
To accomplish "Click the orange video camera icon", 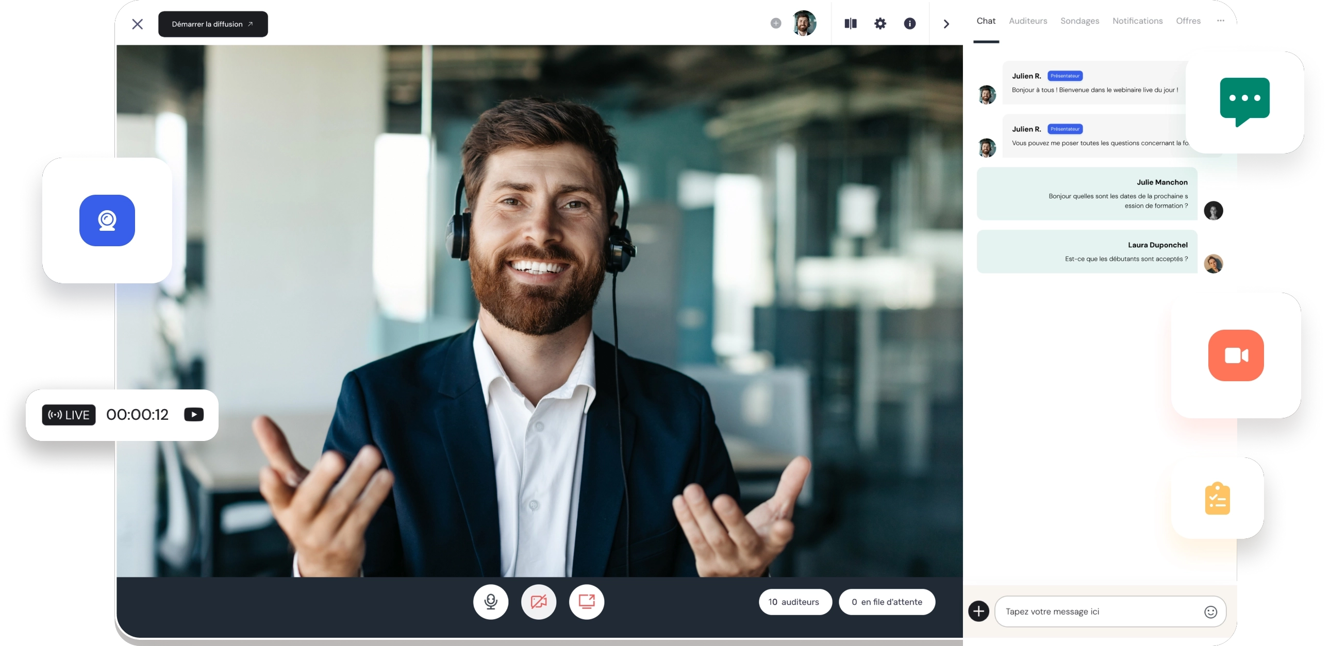I will pos(1237,355).
